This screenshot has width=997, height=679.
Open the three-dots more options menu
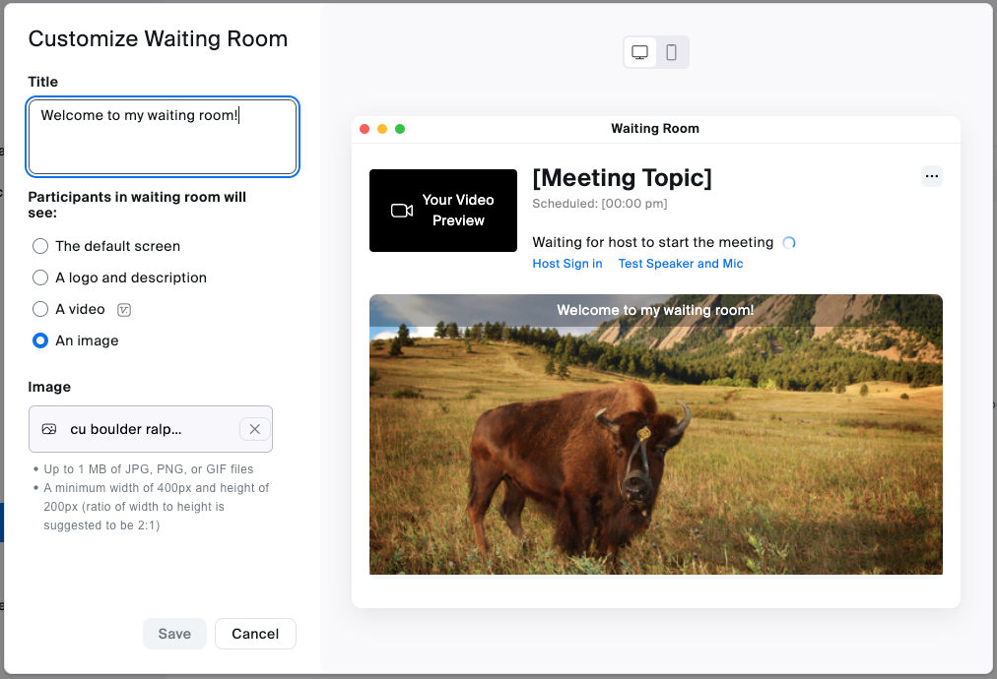pyautogui.click(x=932, y=176)
